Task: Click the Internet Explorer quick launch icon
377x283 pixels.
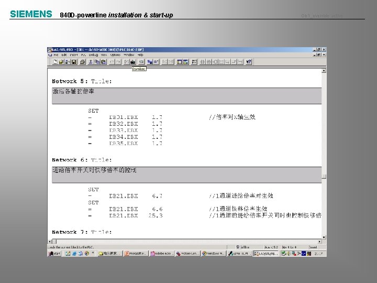Action: [74, 254]
